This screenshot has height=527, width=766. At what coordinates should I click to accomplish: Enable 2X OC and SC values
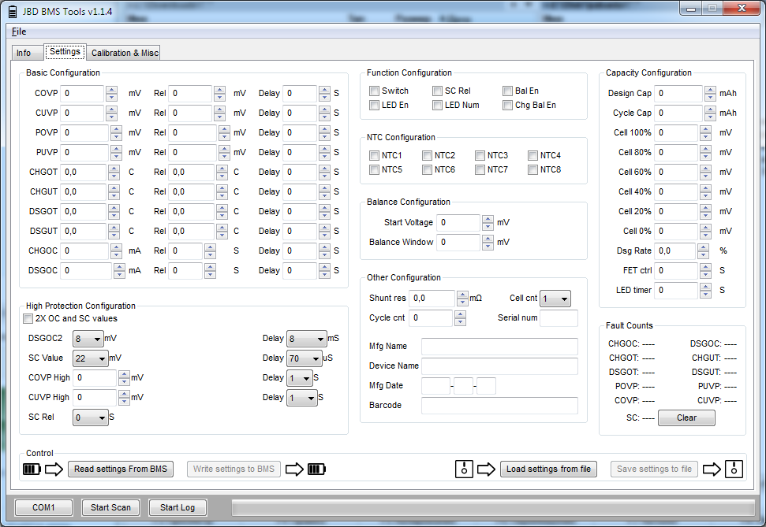[28, 318]
